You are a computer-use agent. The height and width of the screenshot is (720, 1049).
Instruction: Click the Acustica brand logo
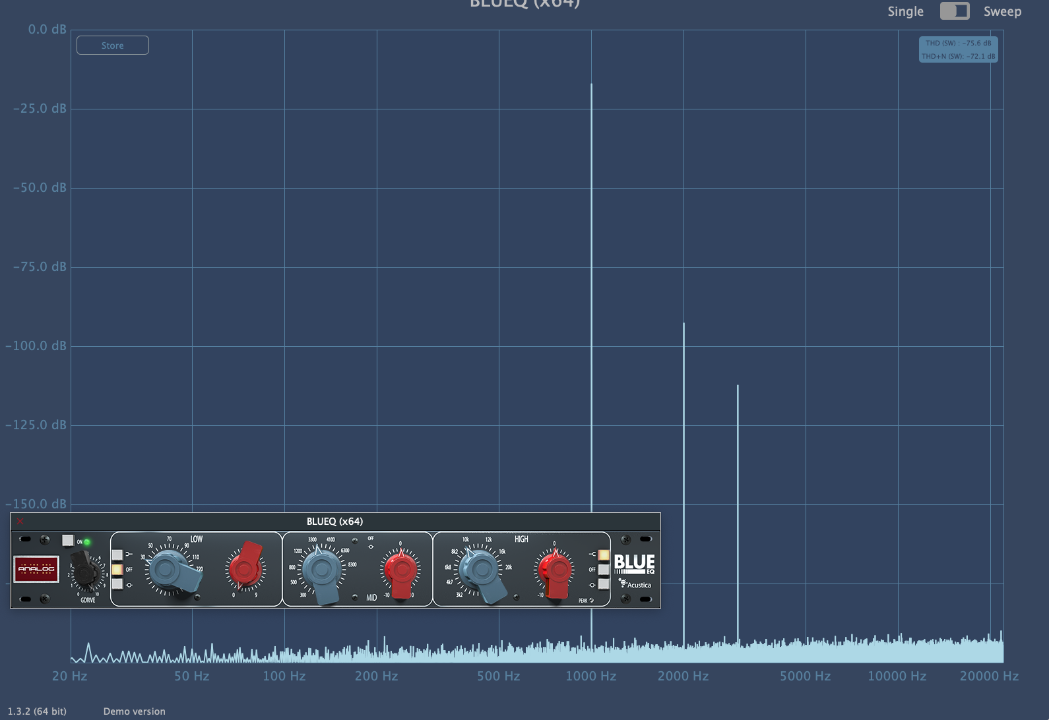tap(635, 584)
